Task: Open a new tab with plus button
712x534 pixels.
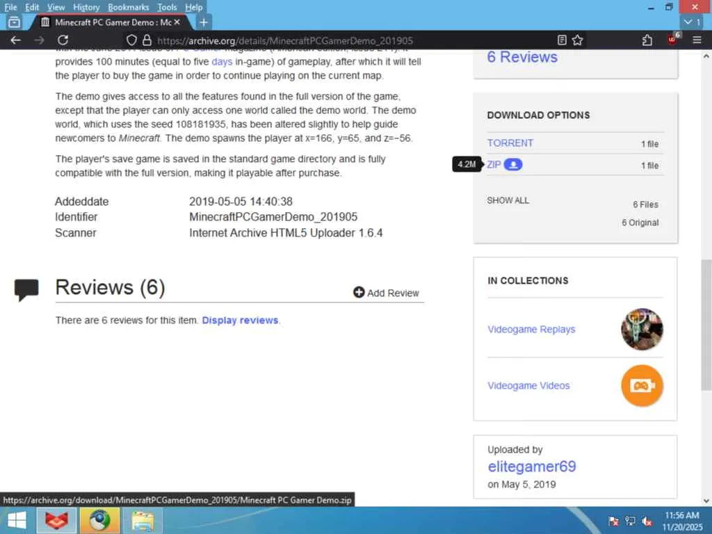Action: (x=204, y=22)
